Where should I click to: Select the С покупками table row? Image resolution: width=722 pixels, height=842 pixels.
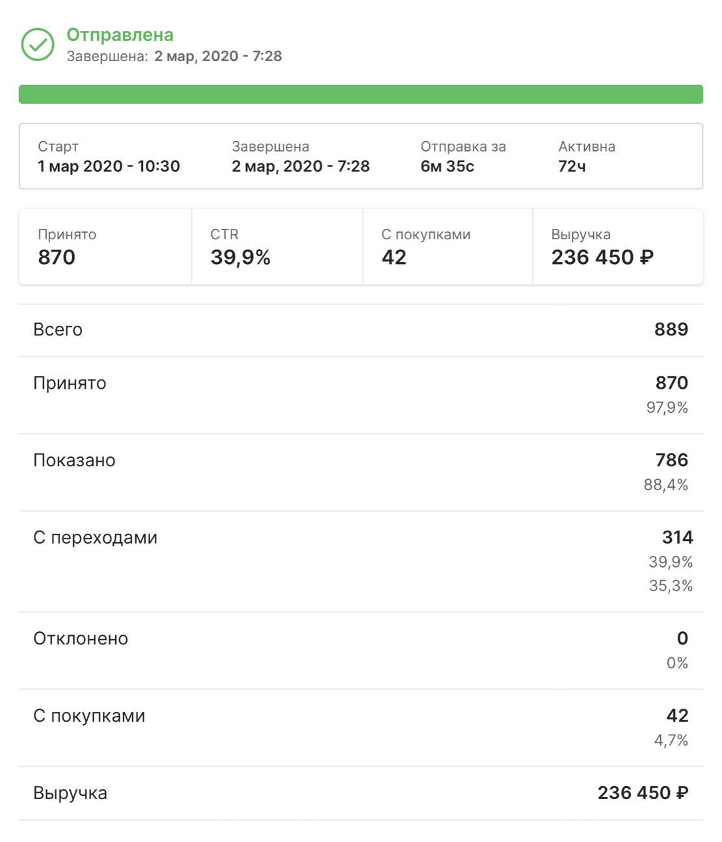point(361,728)
